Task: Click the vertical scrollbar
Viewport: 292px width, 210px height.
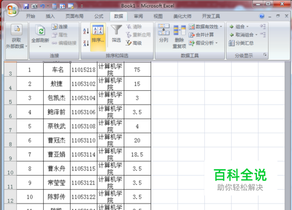Action: point(287,136)
